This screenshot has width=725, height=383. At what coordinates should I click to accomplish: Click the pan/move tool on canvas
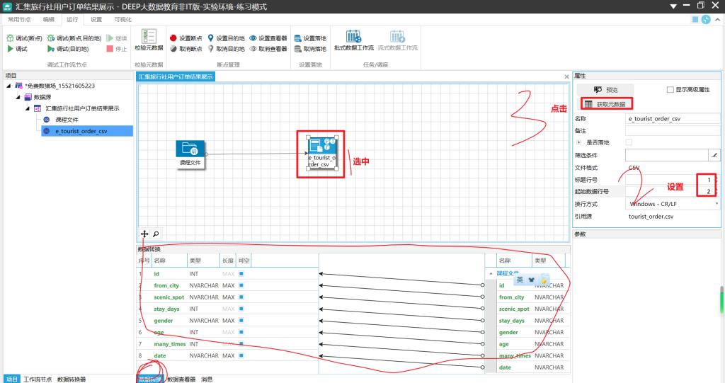click(144, 234)
